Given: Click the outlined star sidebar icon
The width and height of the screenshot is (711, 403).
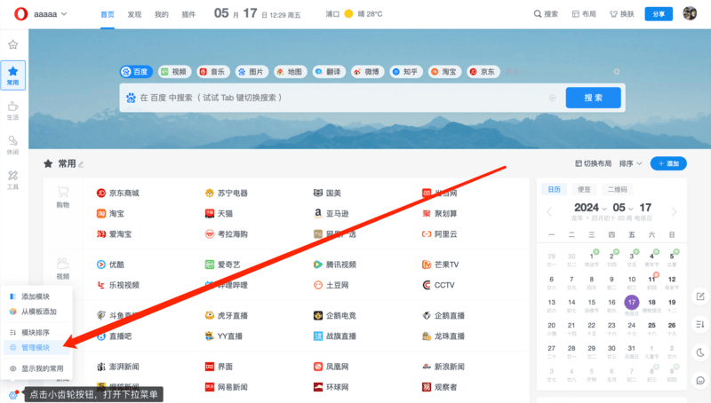Looking at the screenshot, I should click(x=12, y=44).
